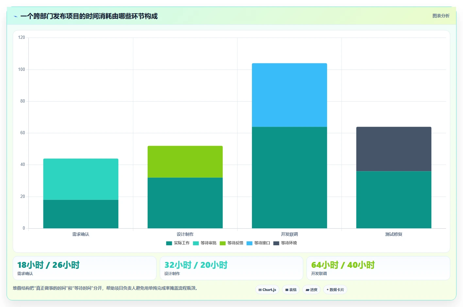Viewport: 463px width, 307px height.
Task: Click the chart title about 跨部门发布项目
Action: click(x=89, y=16)
